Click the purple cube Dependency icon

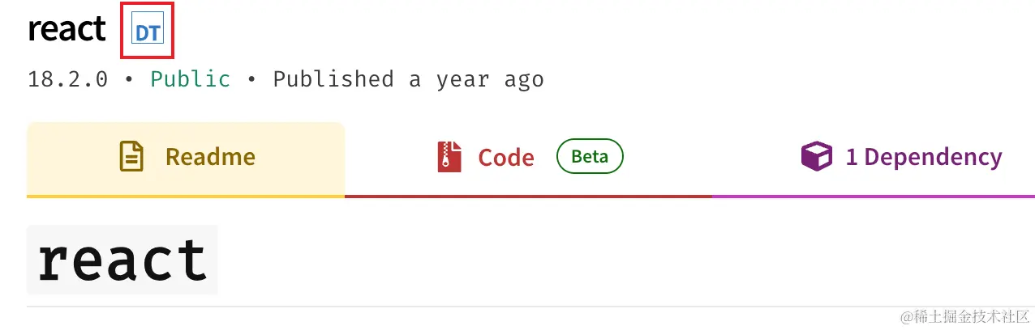pos(817,156)
